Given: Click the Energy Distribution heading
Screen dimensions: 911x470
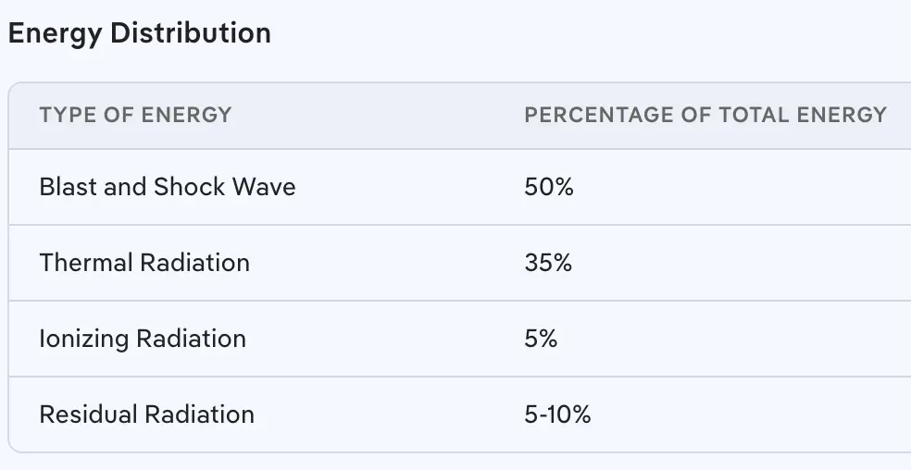Looking at the screenshot, I should click(139, 33).
